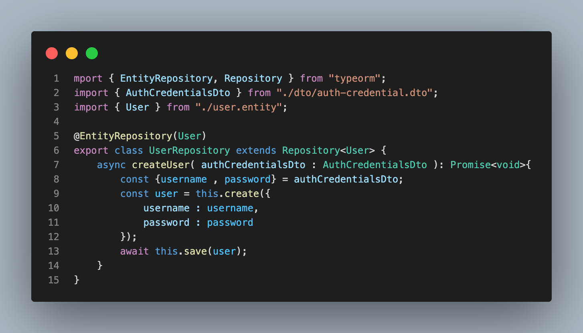Select line number 7 in gutter
Image resolution: width=583 pixels, height=333 pixels.
[x=56, y=165]
